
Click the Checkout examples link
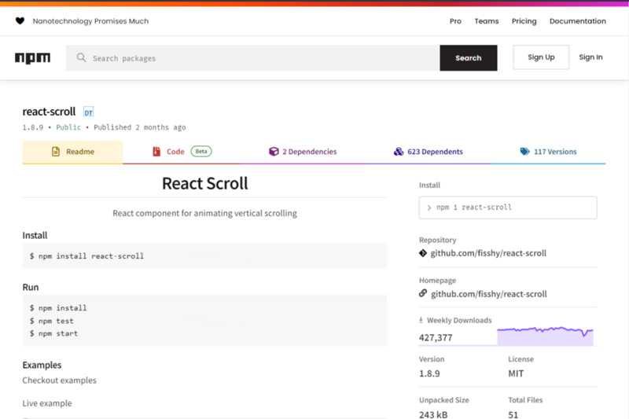tap(60, 380)
